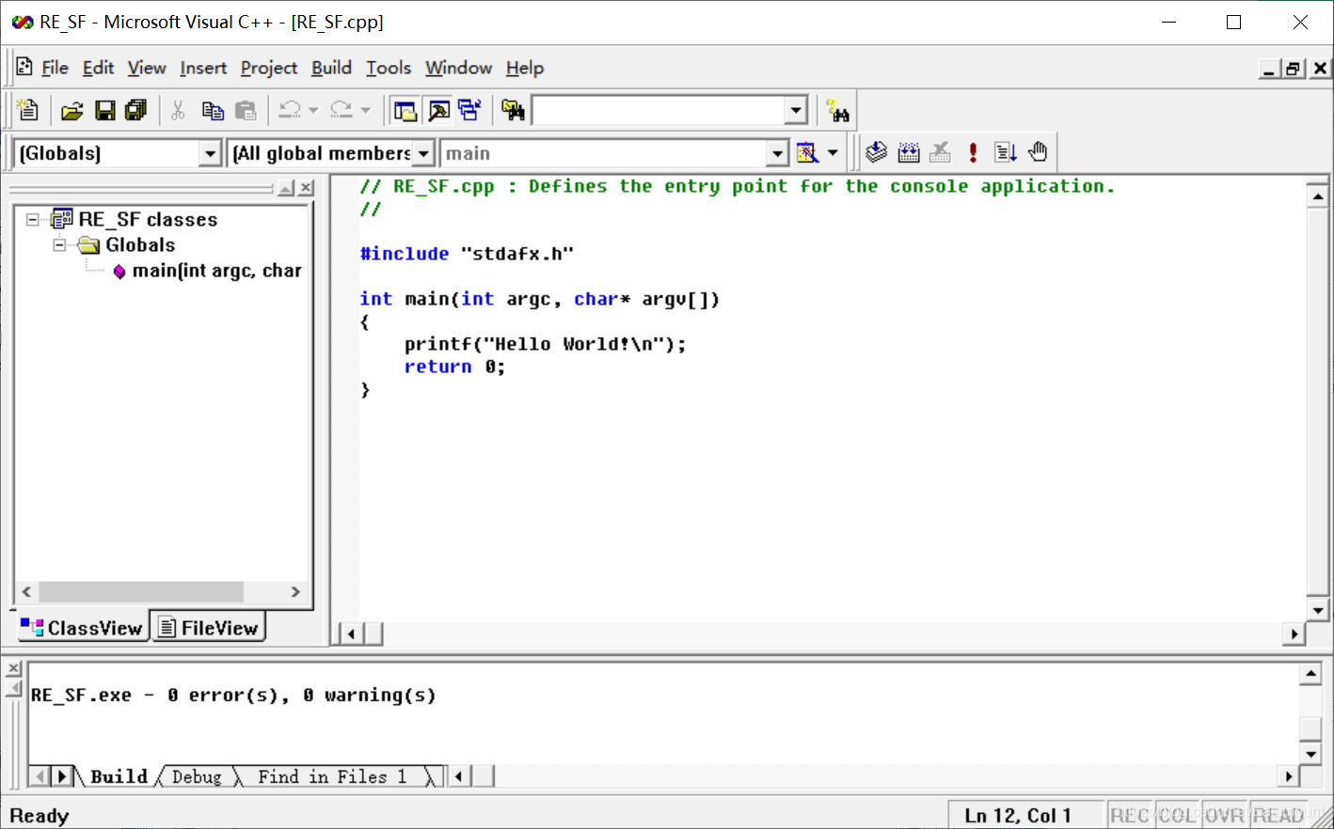Click the editor vertical scrollbar down arrow
The height and width of the screenshot is (829, 1334).
(x=1318, y=610)
